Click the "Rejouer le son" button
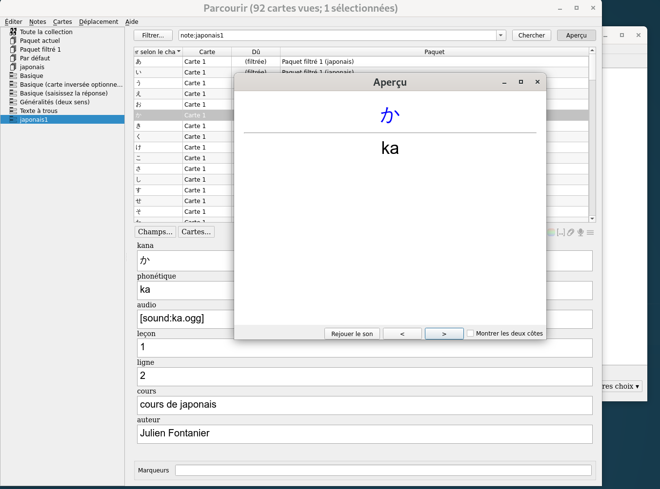660x489 pixels. 352,334
